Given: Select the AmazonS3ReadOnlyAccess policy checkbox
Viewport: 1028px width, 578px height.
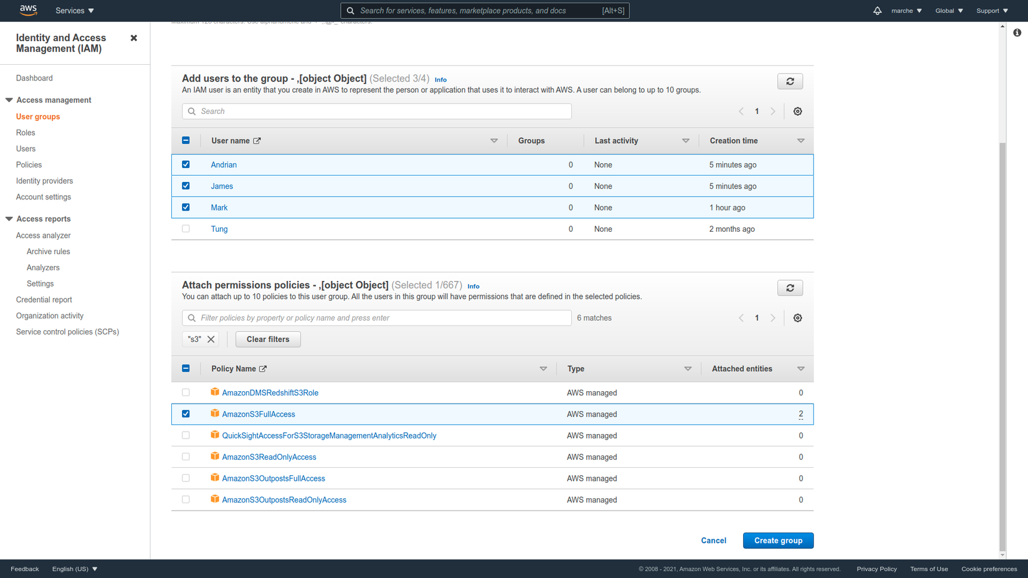Looking at the screenshot, I should pos(186,457).
